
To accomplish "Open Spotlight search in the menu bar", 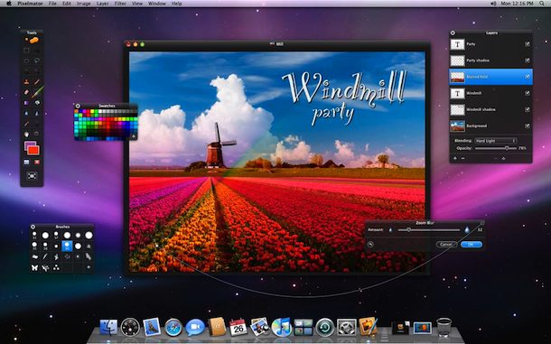I will coord(542,4).
